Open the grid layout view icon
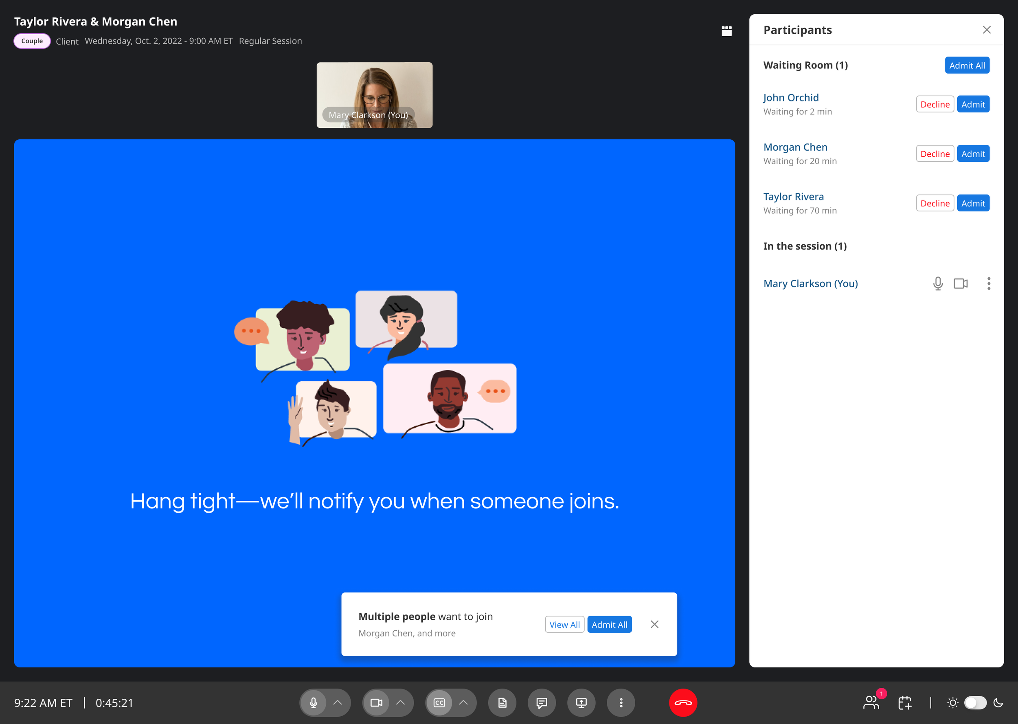This screenshot has height=724, width=1018. [x=726, y=31]
